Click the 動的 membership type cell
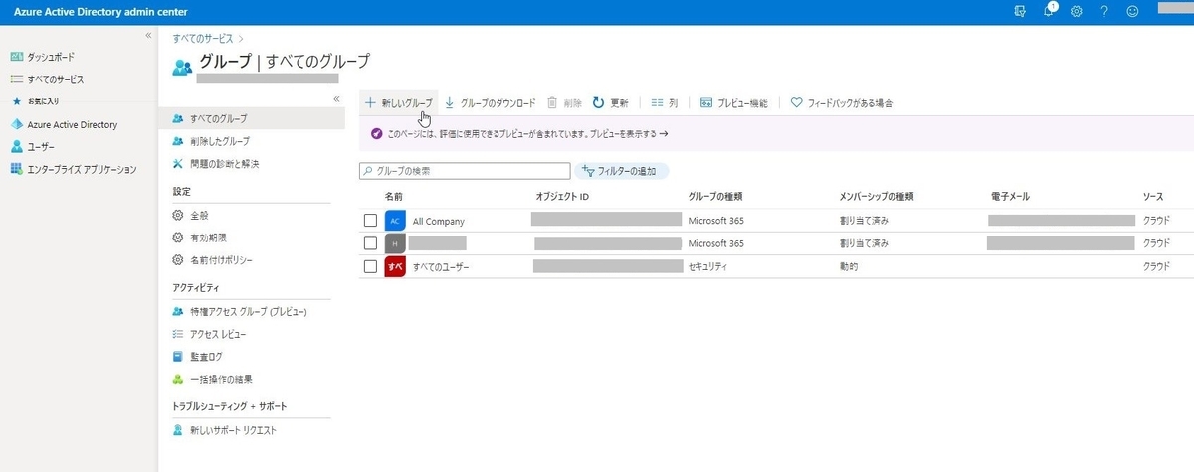Screen dimensions: 1194x472 click(x=849, y=266)
